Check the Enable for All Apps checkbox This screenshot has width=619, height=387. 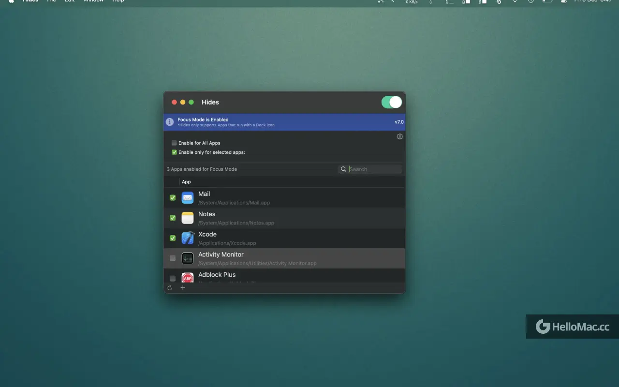tap(174, 143)
